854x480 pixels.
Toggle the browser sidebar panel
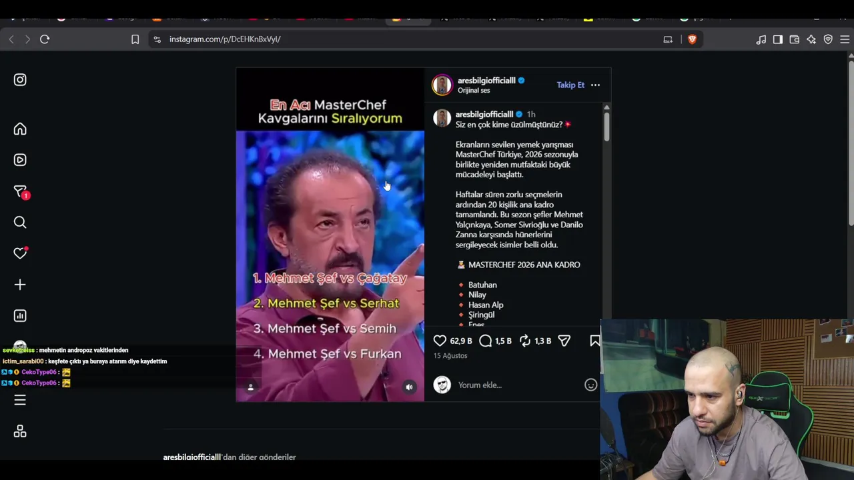[x=778, y=39]
